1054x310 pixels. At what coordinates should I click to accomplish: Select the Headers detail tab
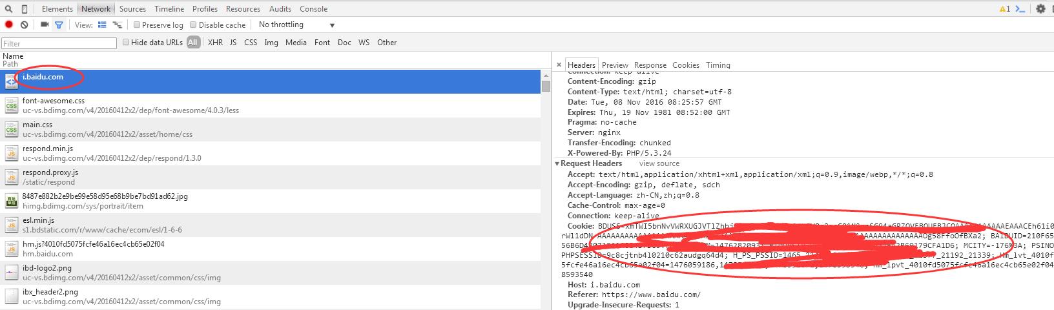click(x=581, y=65)
